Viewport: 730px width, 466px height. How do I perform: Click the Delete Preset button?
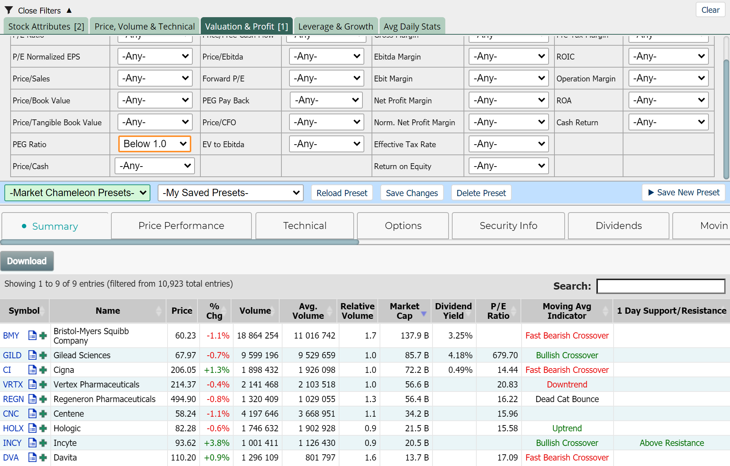pyautogui.click(x=481, y=193)
